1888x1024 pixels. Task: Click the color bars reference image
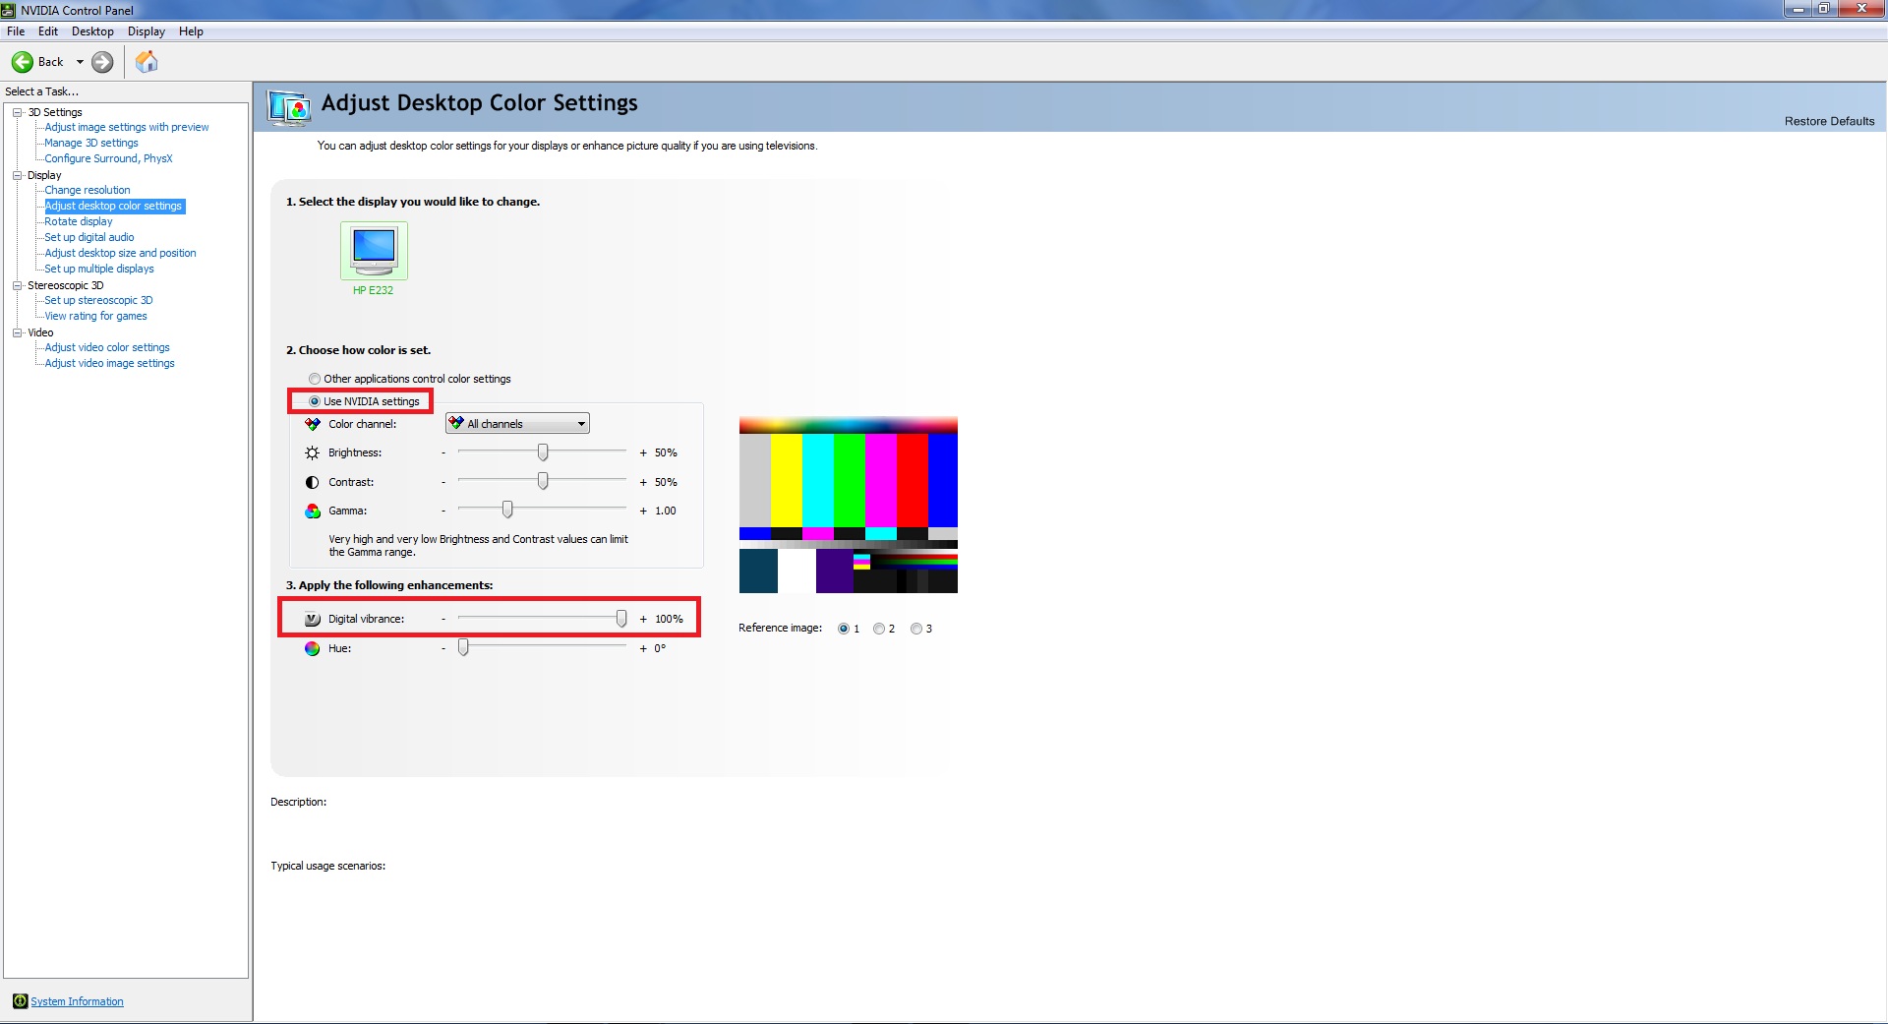click(849, 505)
